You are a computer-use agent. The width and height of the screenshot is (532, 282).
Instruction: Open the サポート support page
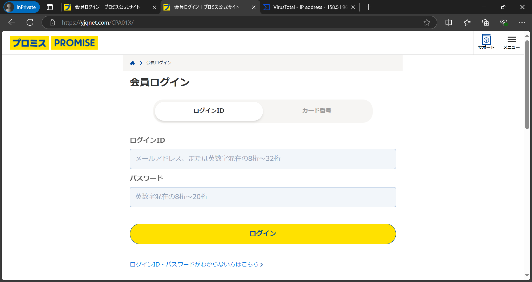(x=486, y=42)
